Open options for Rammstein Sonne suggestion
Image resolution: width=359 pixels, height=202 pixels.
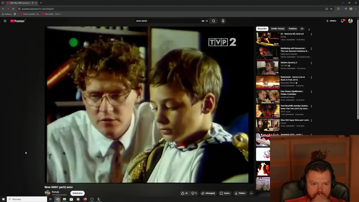(311, 77)
